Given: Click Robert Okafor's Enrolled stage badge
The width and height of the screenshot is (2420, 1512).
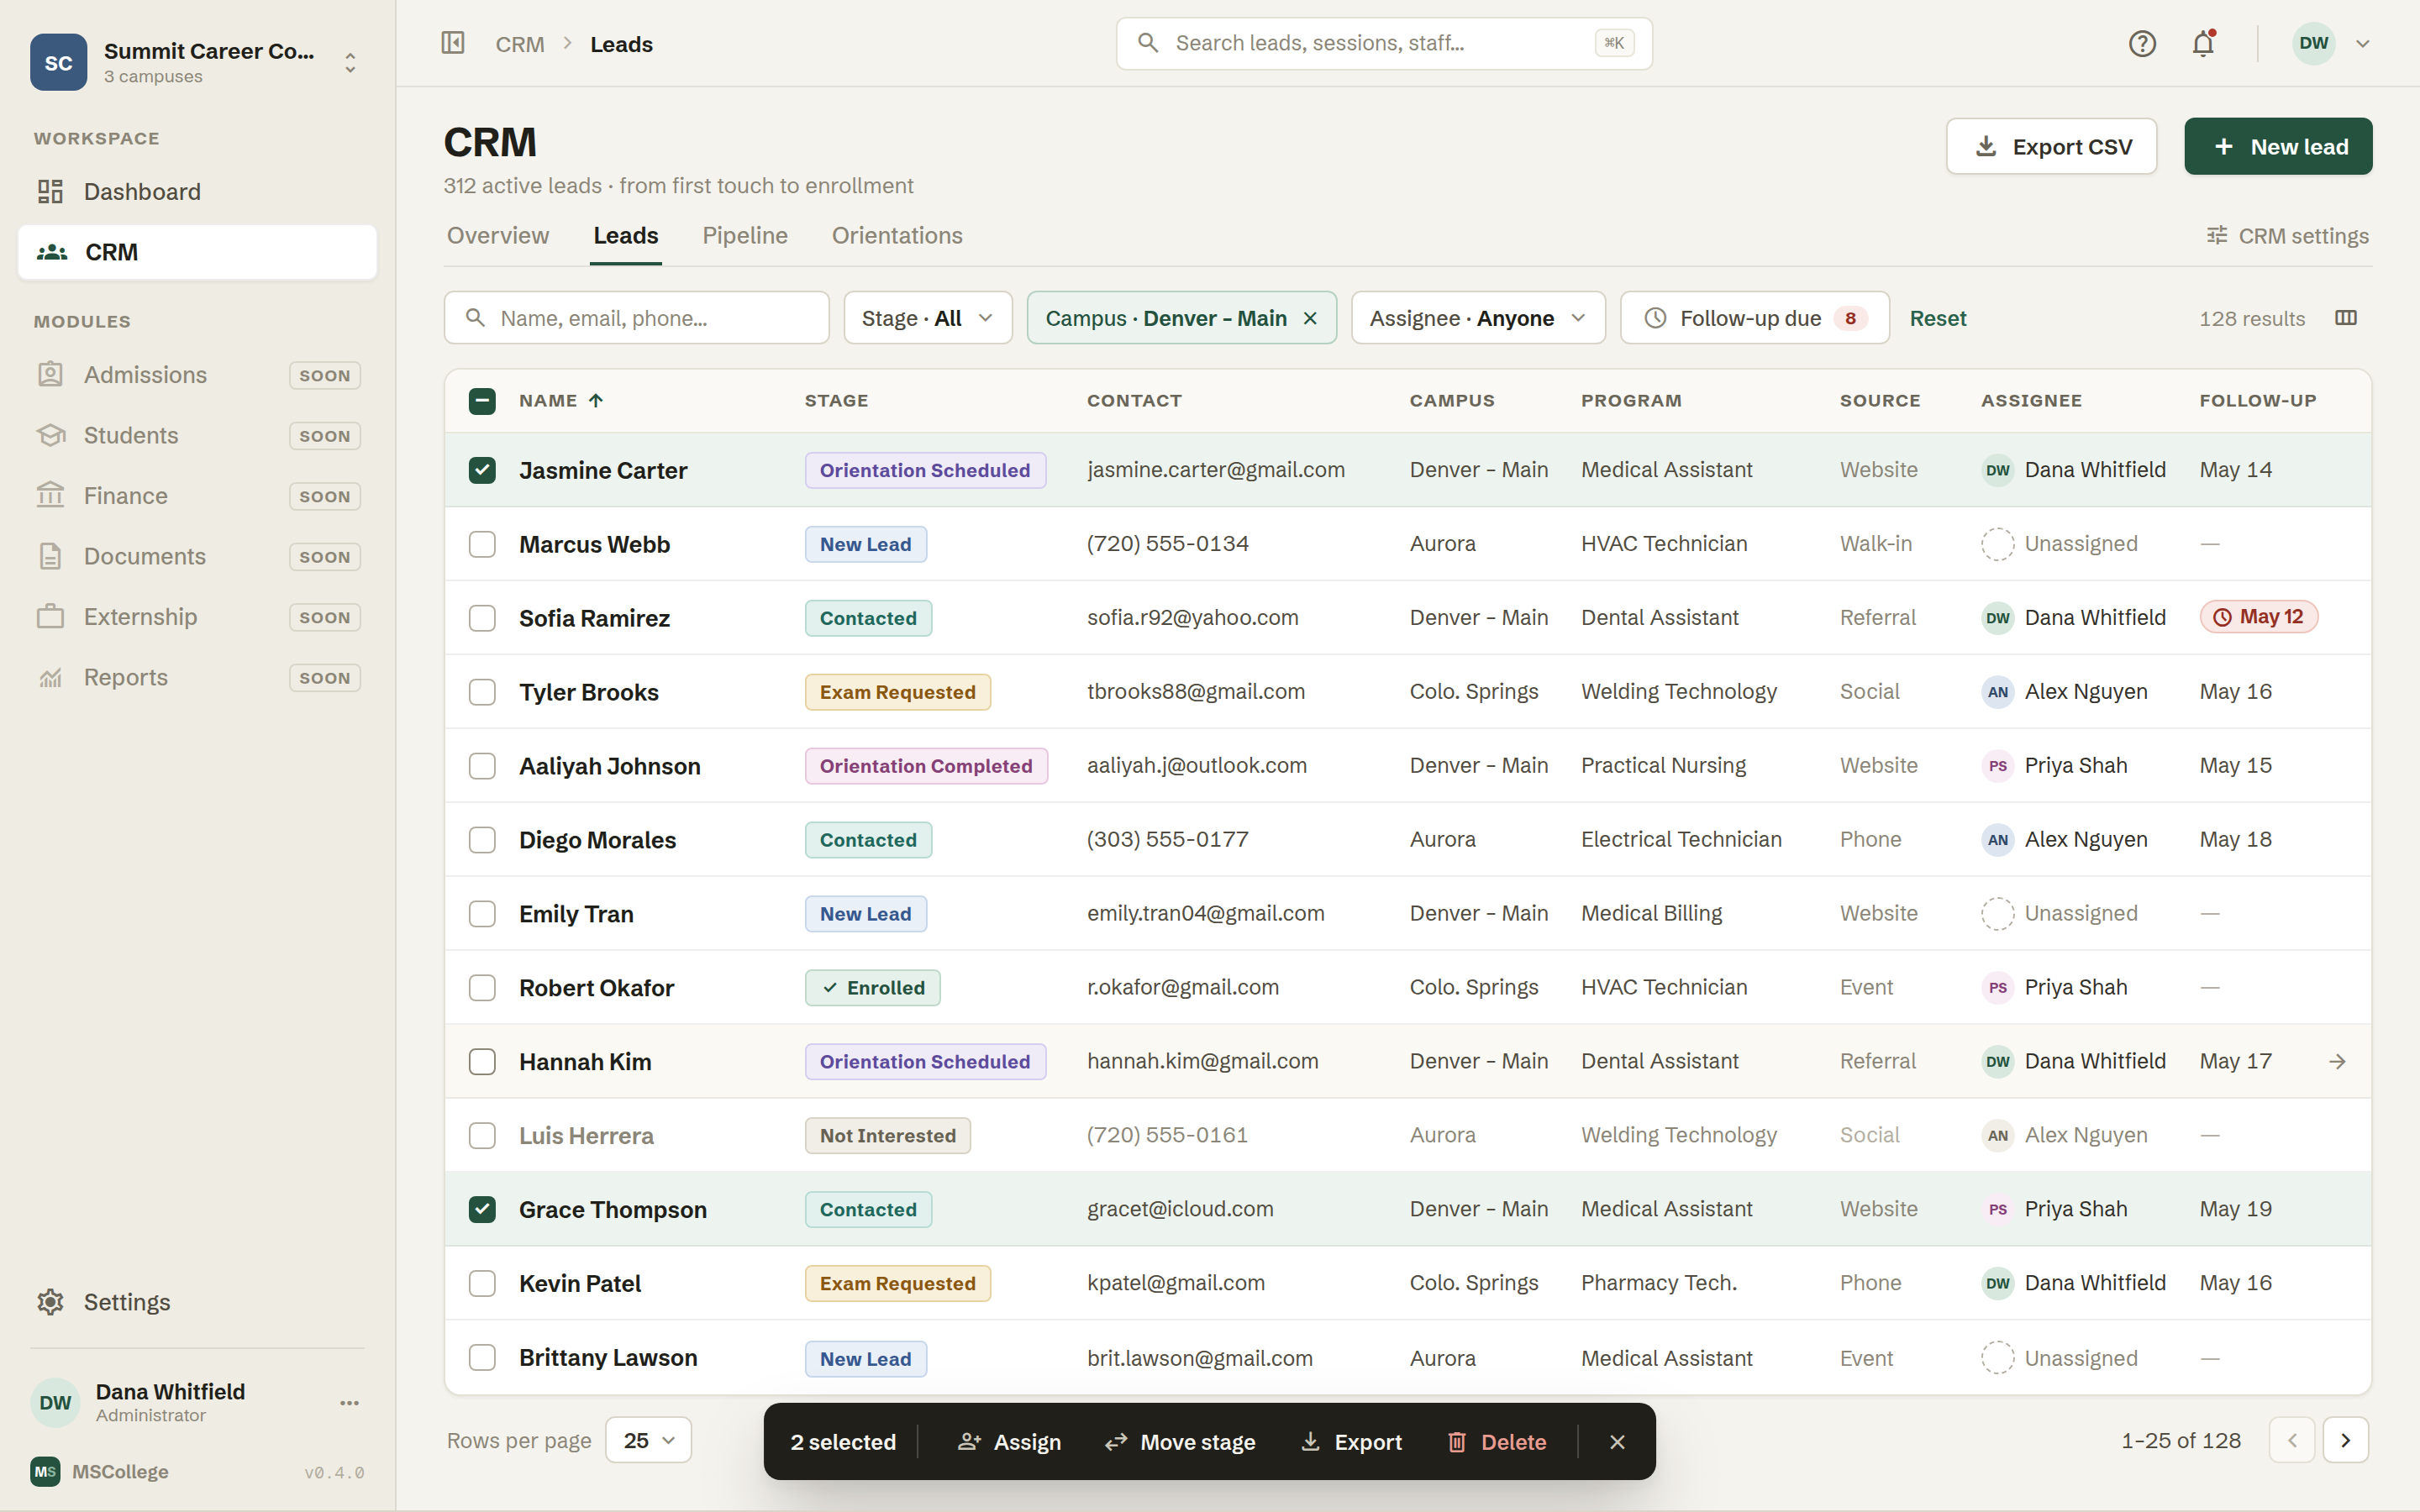Looking at the screenshot, I should tap(872, 988).
